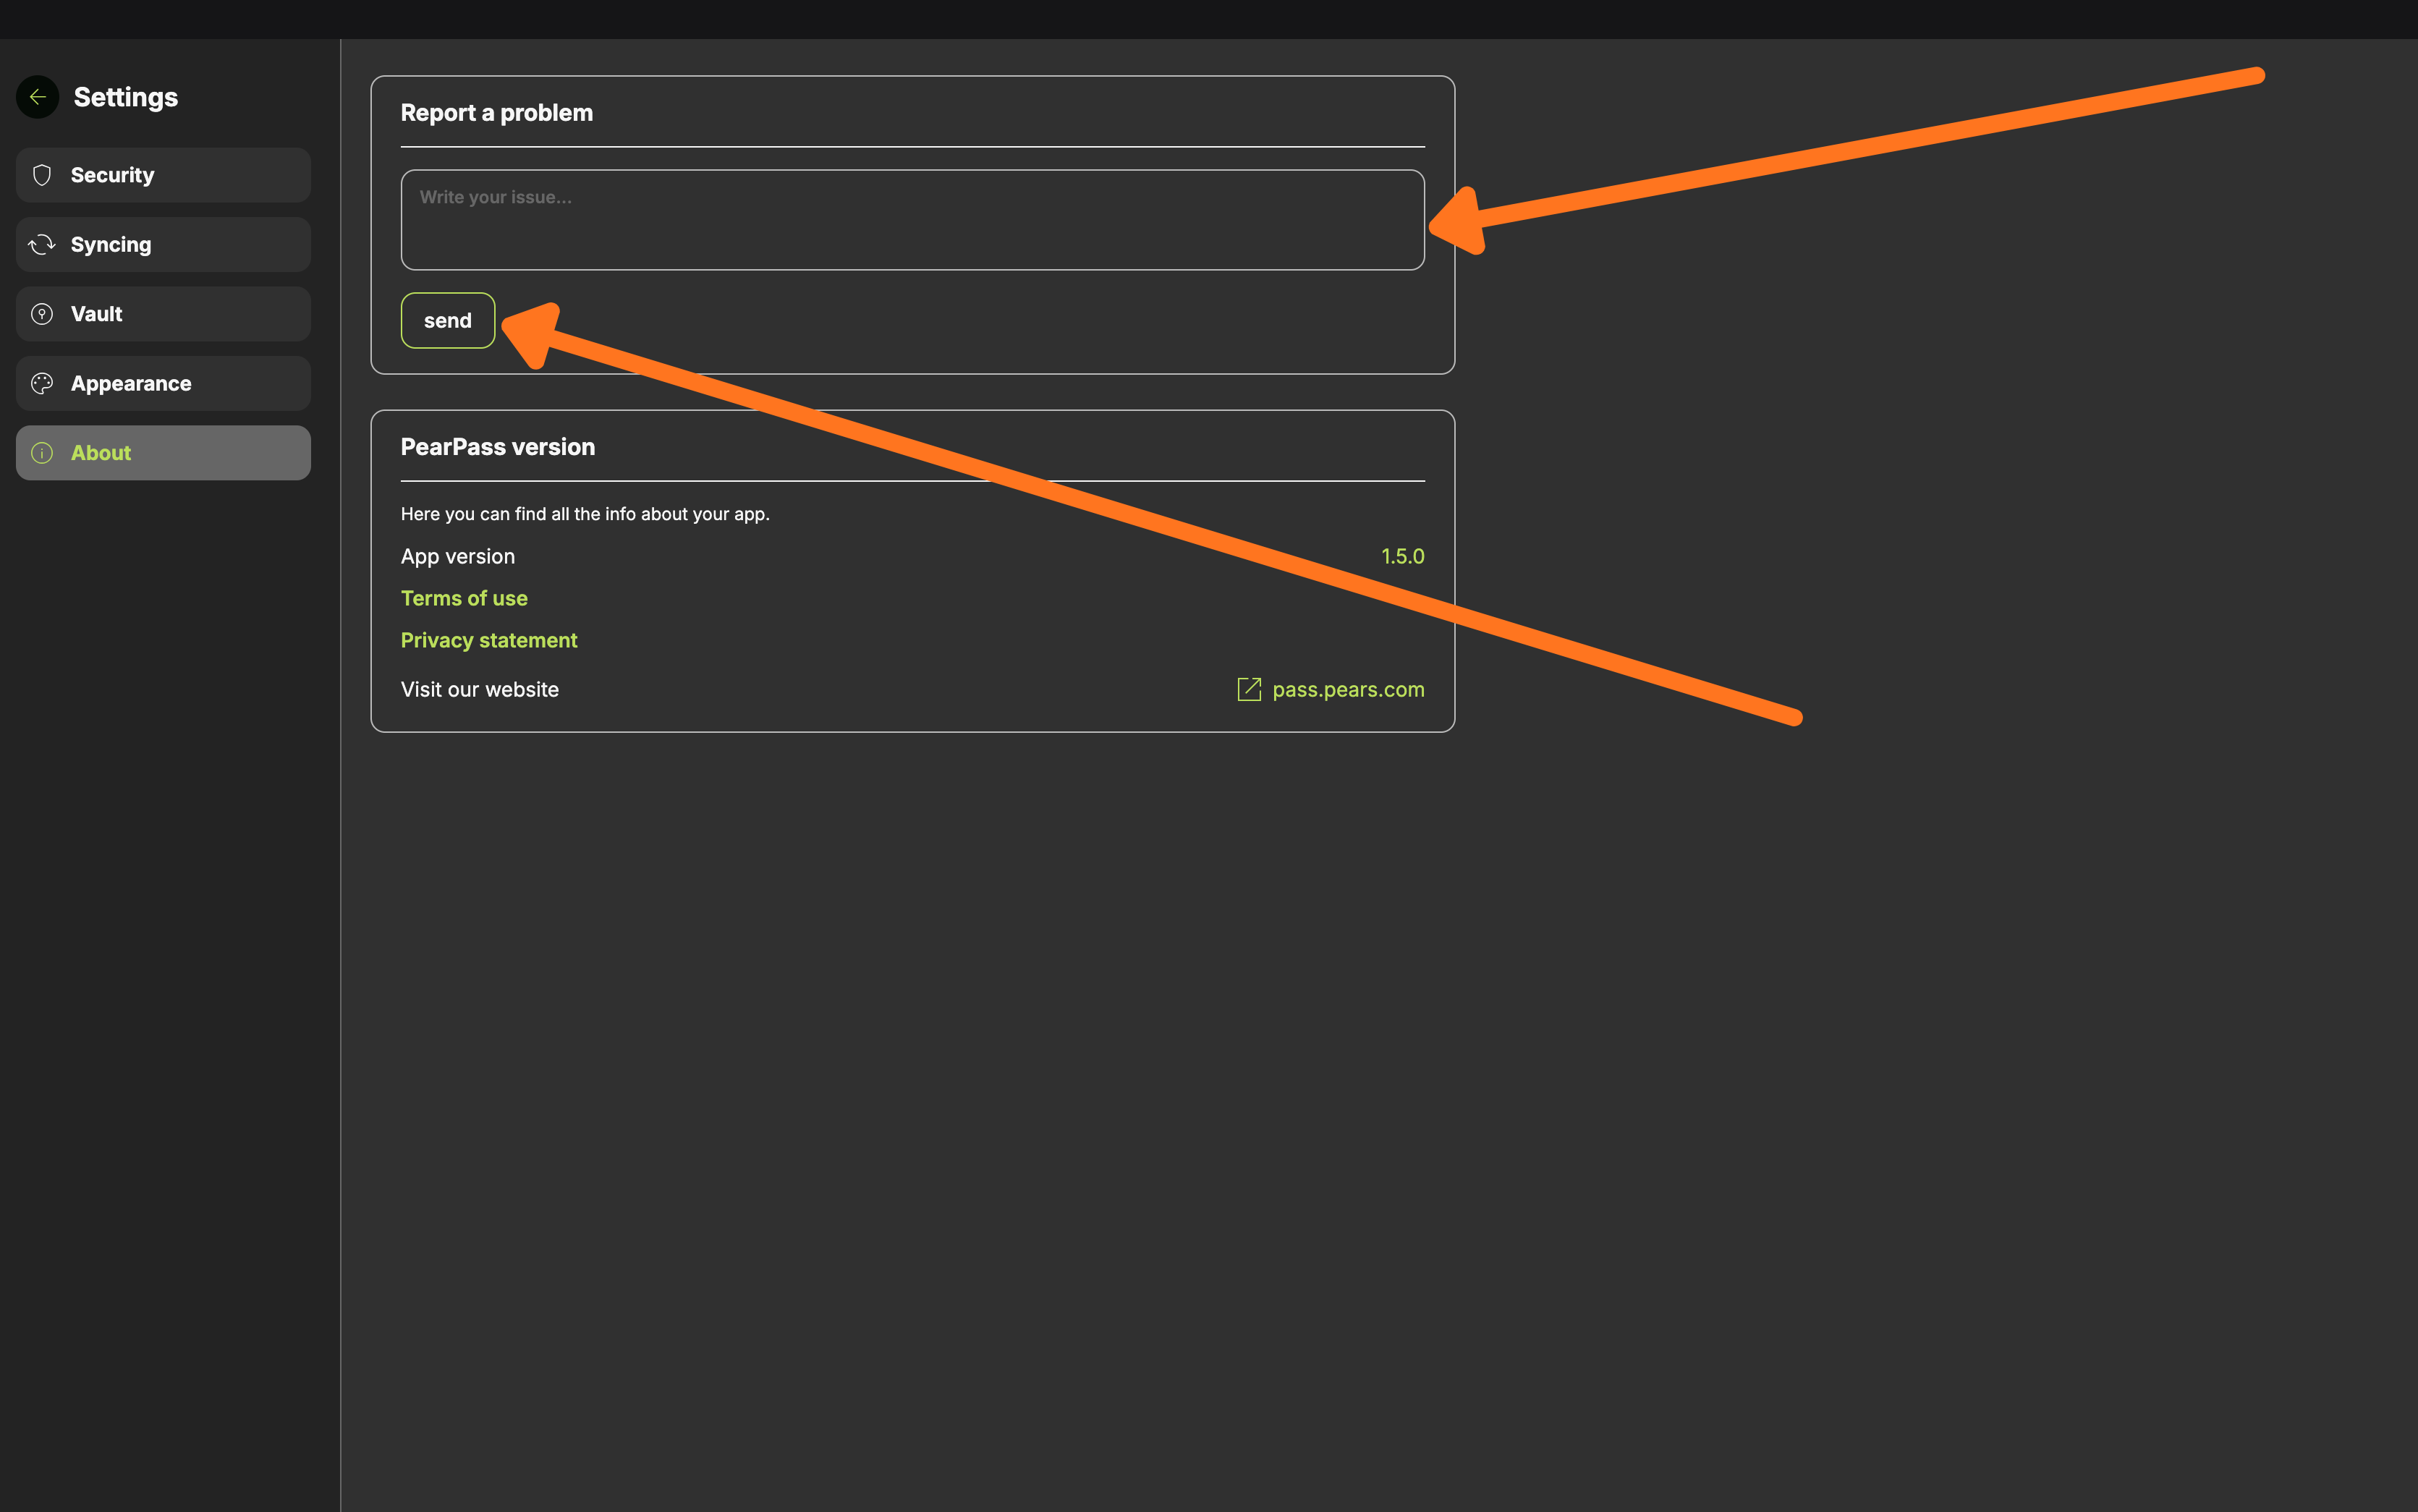
Task: Click the keyhole Vault icon
Action: point(42,314)
